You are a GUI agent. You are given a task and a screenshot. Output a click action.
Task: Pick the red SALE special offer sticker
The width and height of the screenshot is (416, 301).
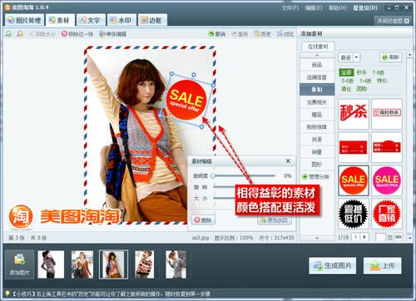coord(354,180)
